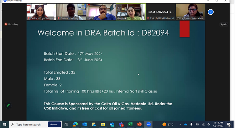235x128 pixels.
Task: Open Outlook from the taskbar
Action: 84,124
